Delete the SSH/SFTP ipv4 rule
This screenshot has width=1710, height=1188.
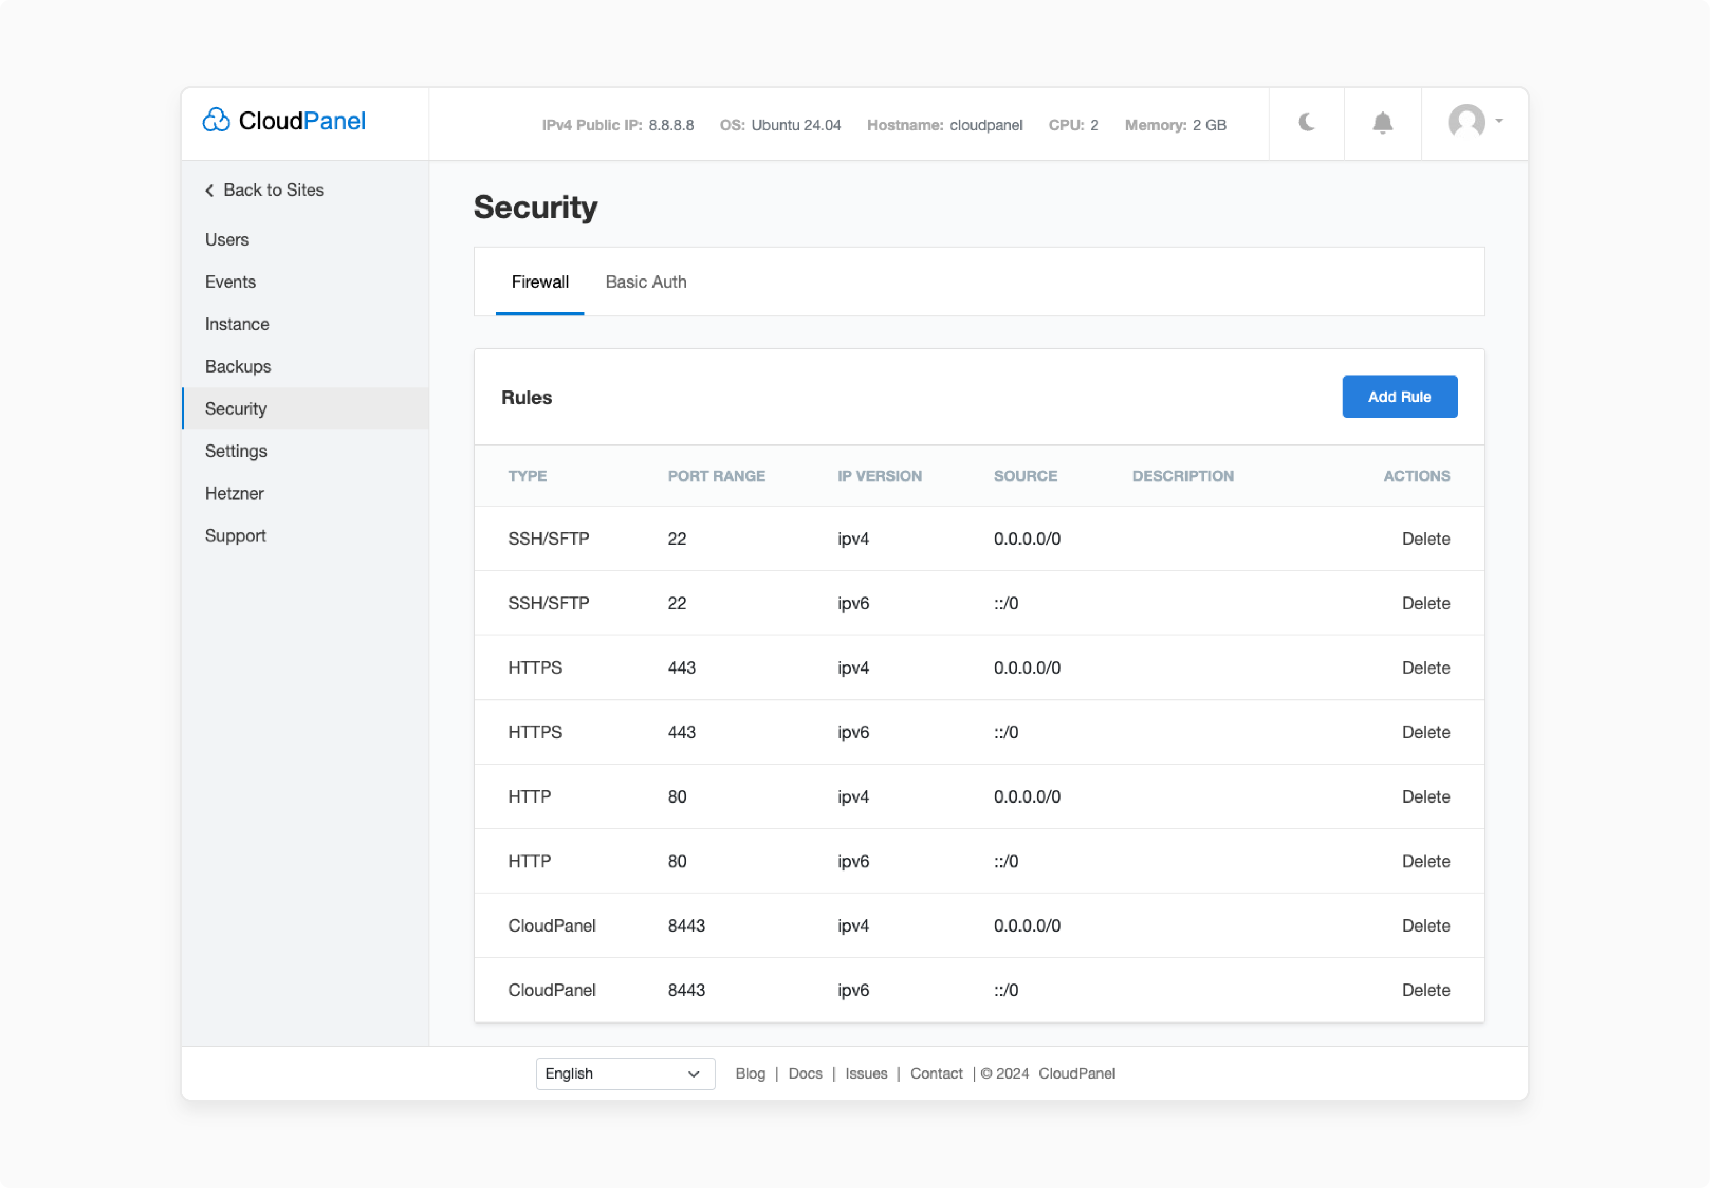click(1426, 539)
